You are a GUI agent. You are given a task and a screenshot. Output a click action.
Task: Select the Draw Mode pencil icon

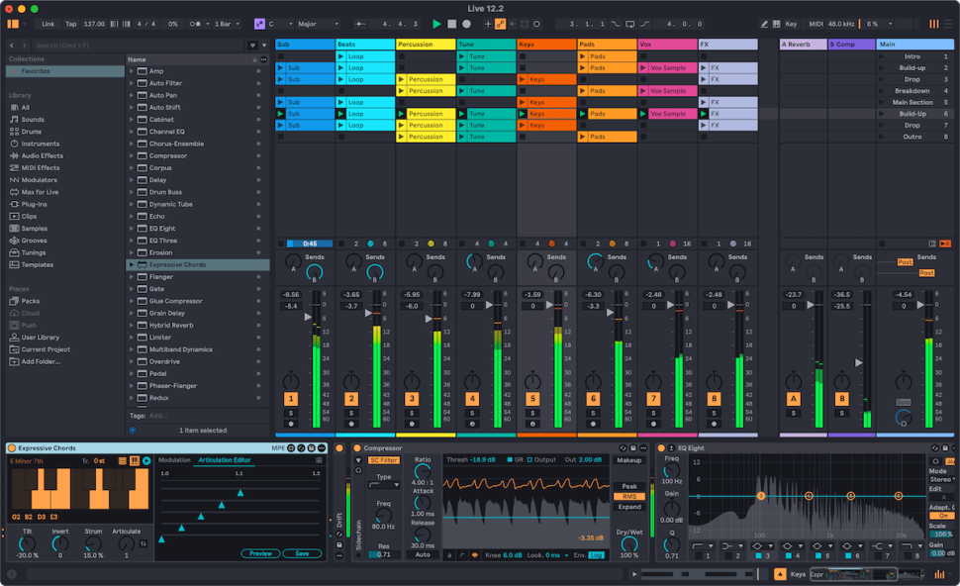pyautogui.click(x=764, y=23)
